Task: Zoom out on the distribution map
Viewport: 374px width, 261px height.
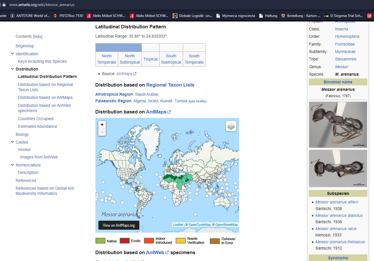Action: (x=102, y=132)
